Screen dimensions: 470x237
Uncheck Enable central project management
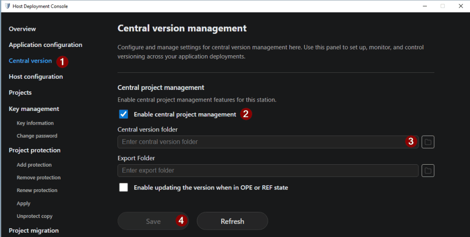123,114
